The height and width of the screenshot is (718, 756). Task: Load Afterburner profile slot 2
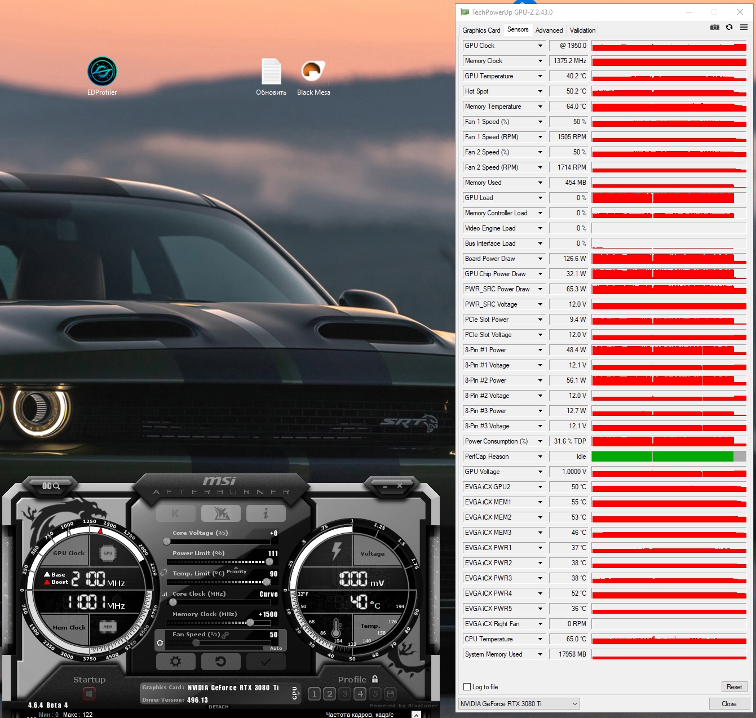(x=330, y=694)
